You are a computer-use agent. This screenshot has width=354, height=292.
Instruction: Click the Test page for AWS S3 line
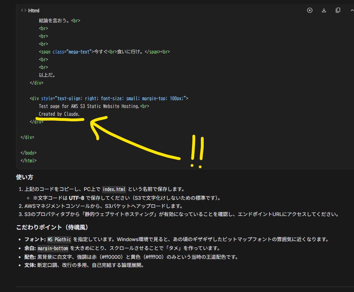(x=94, y=106)
